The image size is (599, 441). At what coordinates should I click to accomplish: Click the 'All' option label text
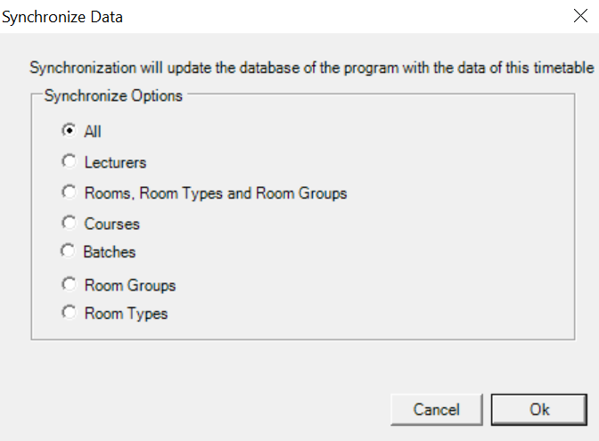click(93, 132)
